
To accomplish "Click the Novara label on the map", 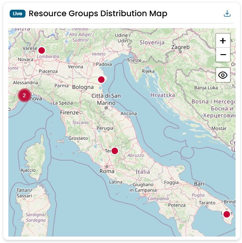I will [25, 59].
